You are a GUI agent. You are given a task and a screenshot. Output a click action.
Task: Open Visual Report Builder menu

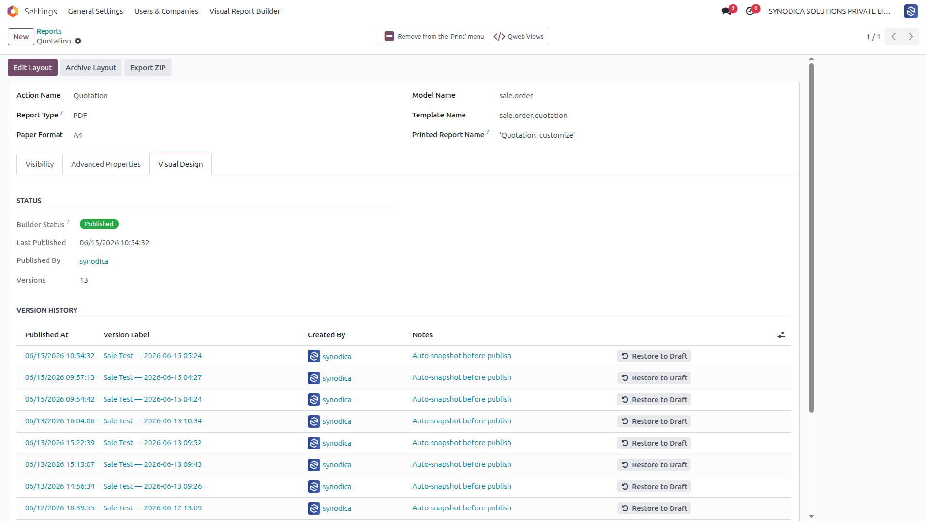(x=245, y=11)
